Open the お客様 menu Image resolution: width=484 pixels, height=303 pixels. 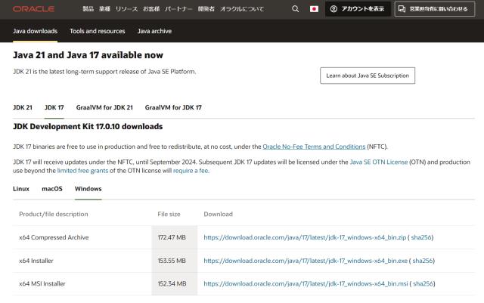pyautogui.click(x=151, y=9)
